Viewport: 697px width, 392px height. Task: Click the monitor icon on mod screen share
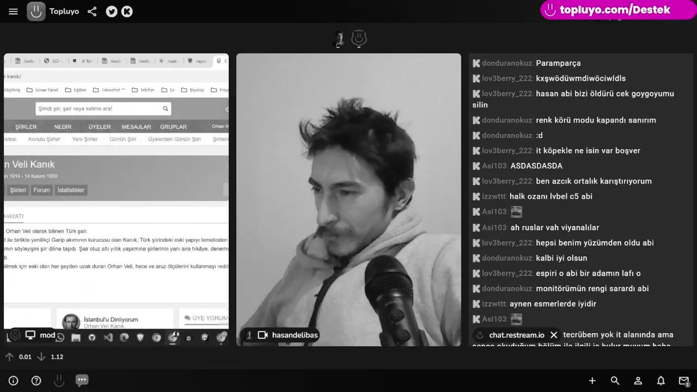click(x=30, y=335)
